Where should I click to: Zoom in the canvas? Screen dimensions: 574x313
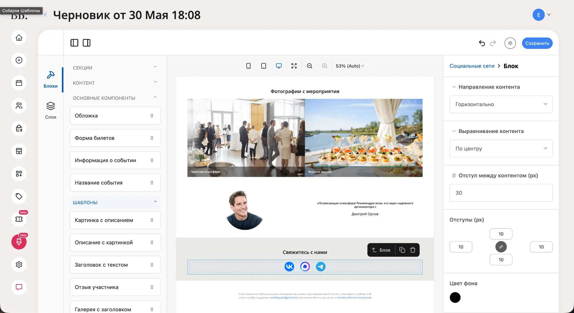[x=325, y=66]
